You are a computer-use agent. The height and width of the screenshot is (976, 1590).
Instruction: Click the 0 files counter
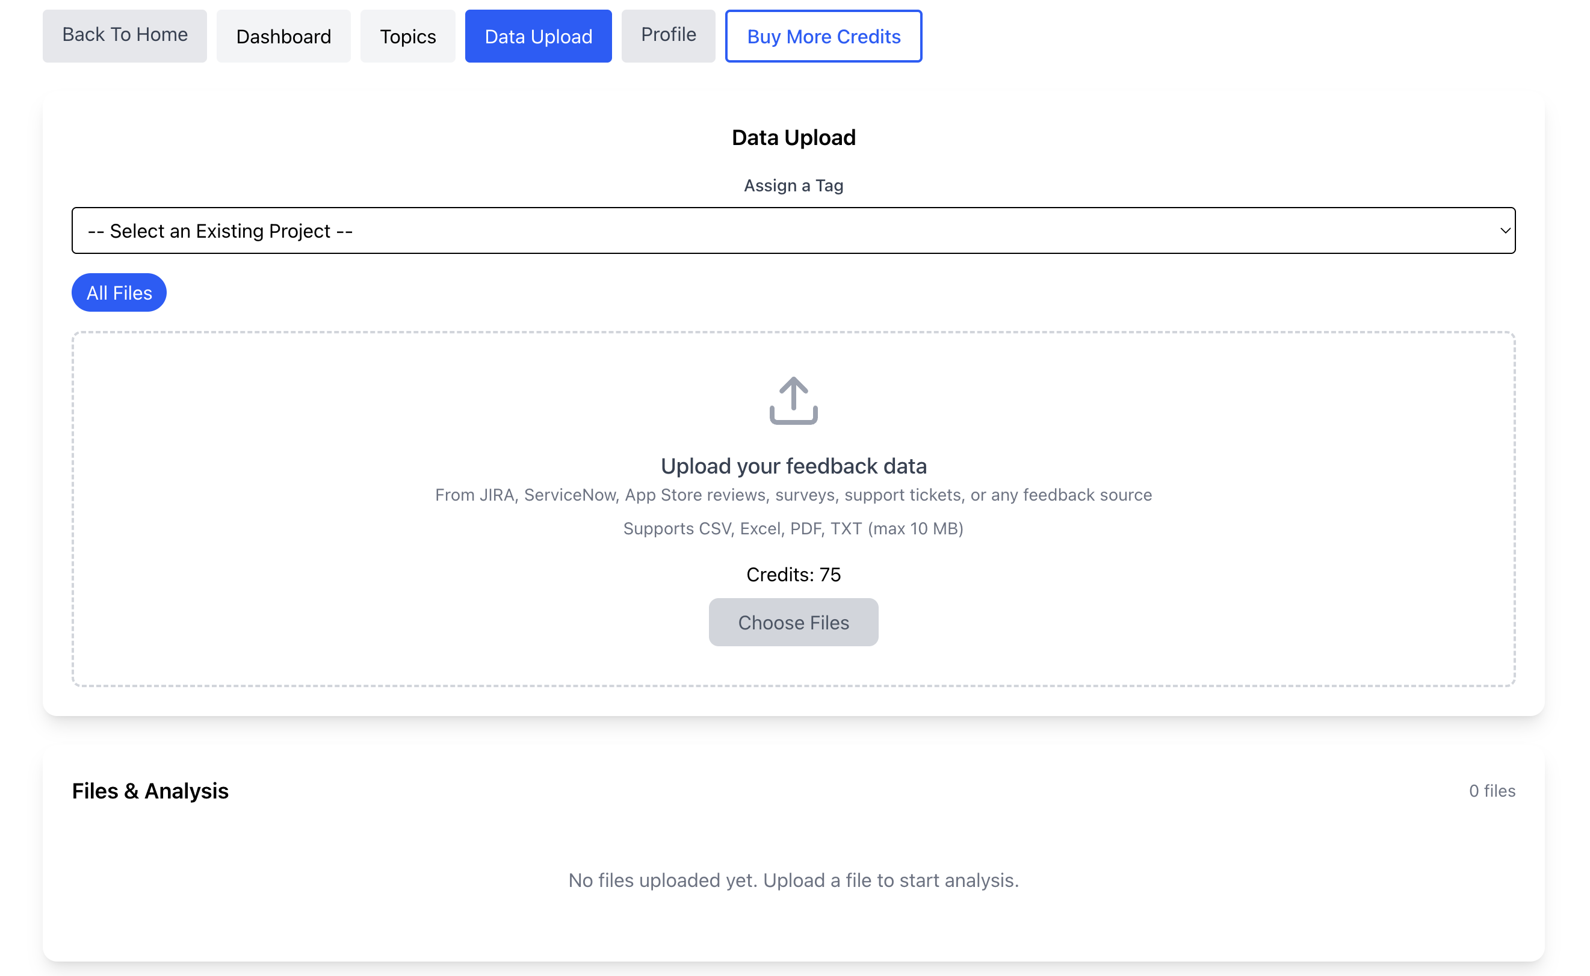(x=1492, y=790)
